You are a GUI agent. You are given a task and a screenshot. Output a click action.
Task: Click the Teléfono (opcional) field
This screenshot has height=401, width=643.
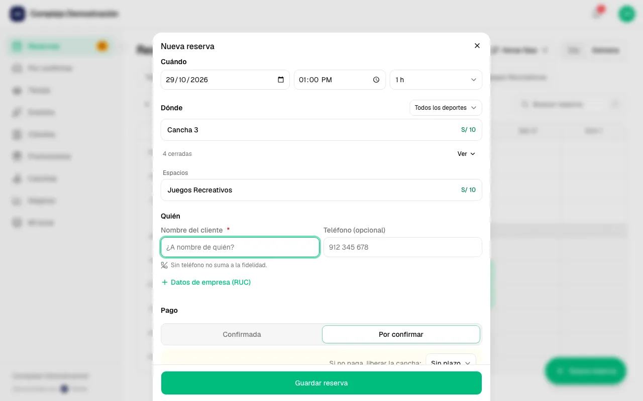403,247
